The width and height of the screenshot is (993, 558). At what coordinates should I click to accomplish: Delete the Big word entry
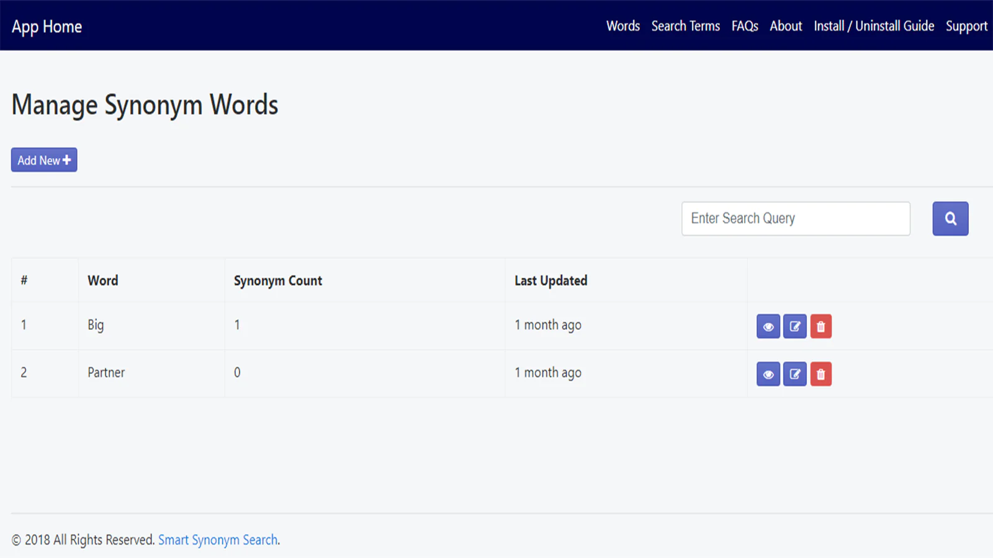[820, 327]
